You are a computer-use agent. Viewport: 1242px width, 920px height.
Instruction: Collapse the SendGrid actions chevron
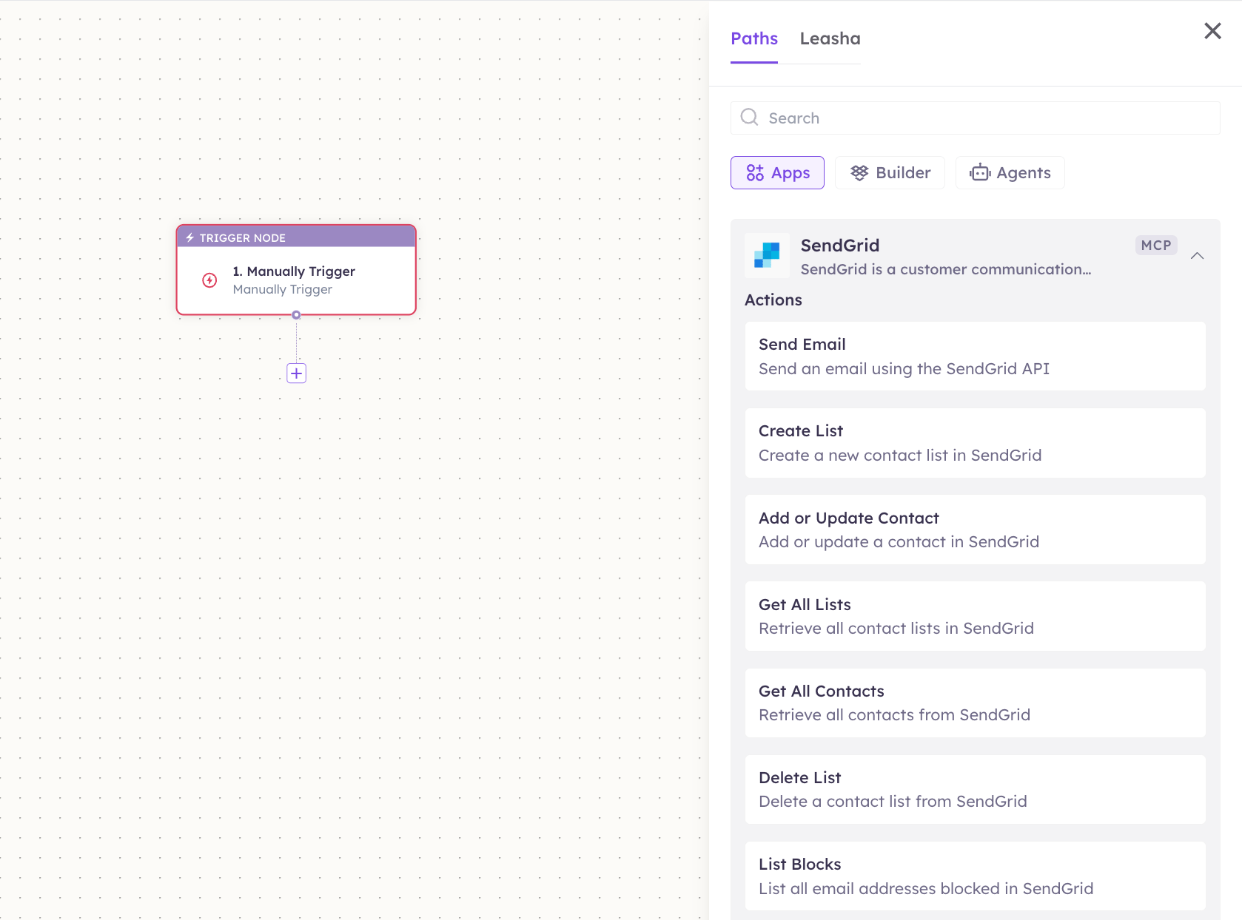pyautogui.click(x=1197, y=256)
